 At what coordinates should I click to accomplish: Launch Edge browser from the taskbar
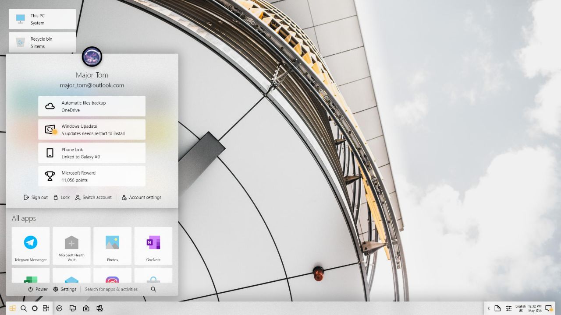coord(59,308)
